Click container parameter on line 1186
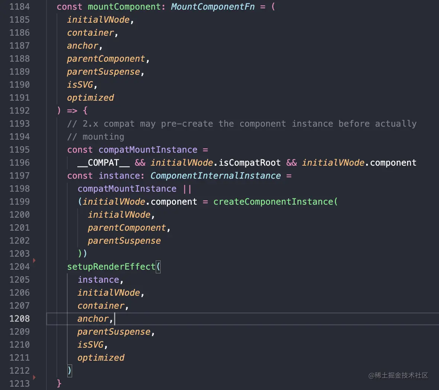 (90, 33)
